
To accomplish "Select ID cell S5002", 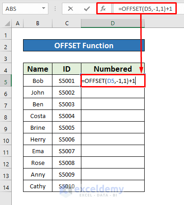I will [x=66, y=92].
